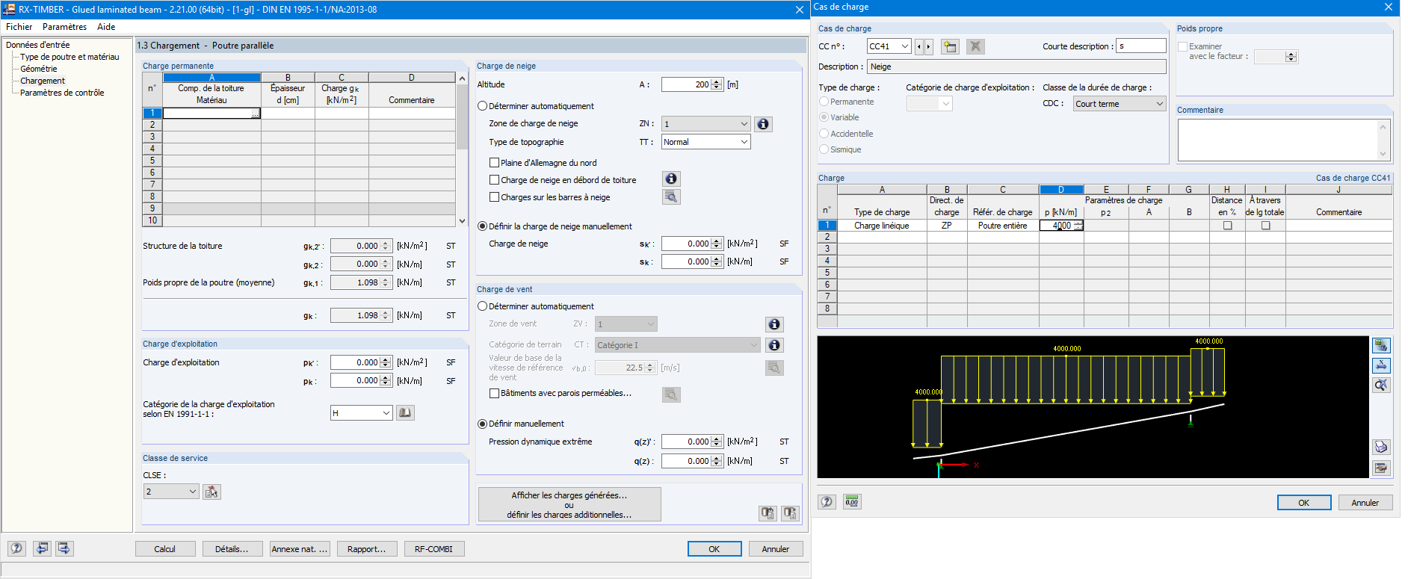Select 'Définir manuellement' for wind load

[483, 424]
